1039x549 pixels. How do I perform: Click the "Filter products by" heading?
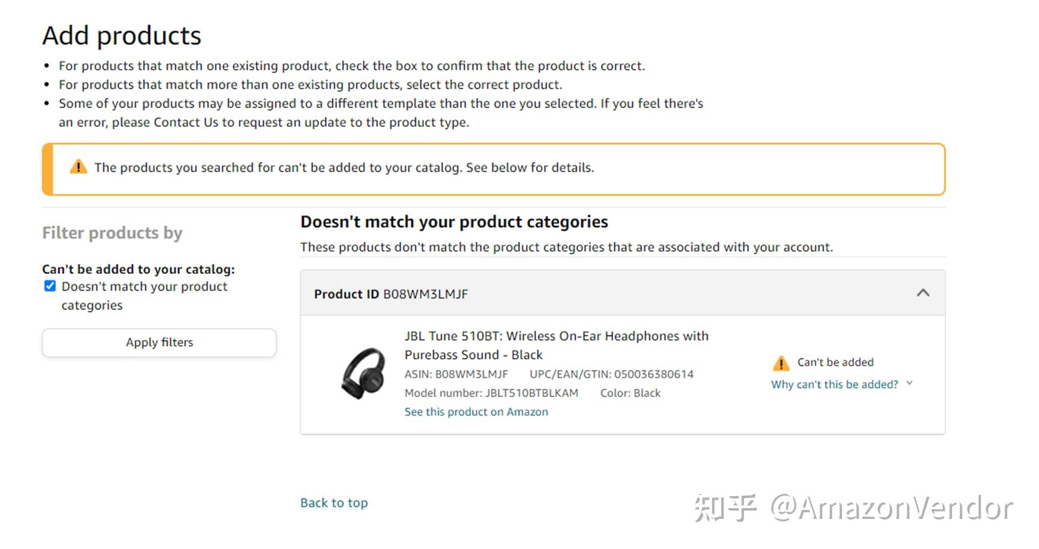pos(112,233)
